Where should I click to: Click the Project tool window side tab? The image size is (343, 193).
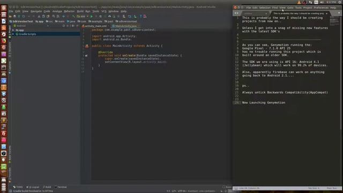tap(10, 31)
